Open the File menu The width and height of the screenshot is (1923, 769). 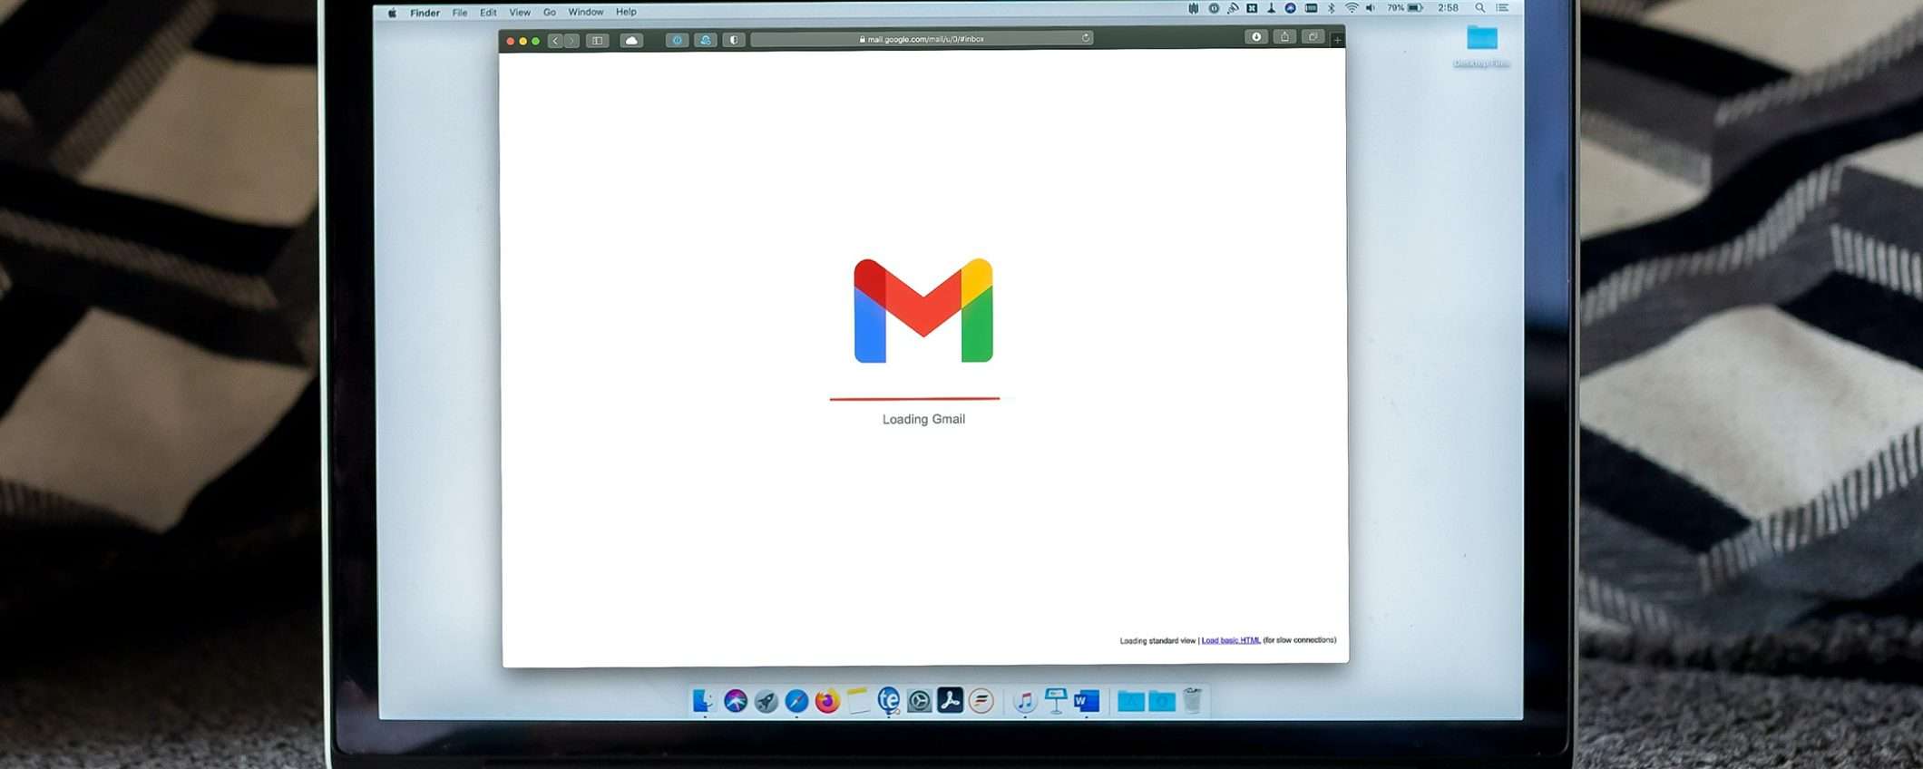[x=460, y=13]
